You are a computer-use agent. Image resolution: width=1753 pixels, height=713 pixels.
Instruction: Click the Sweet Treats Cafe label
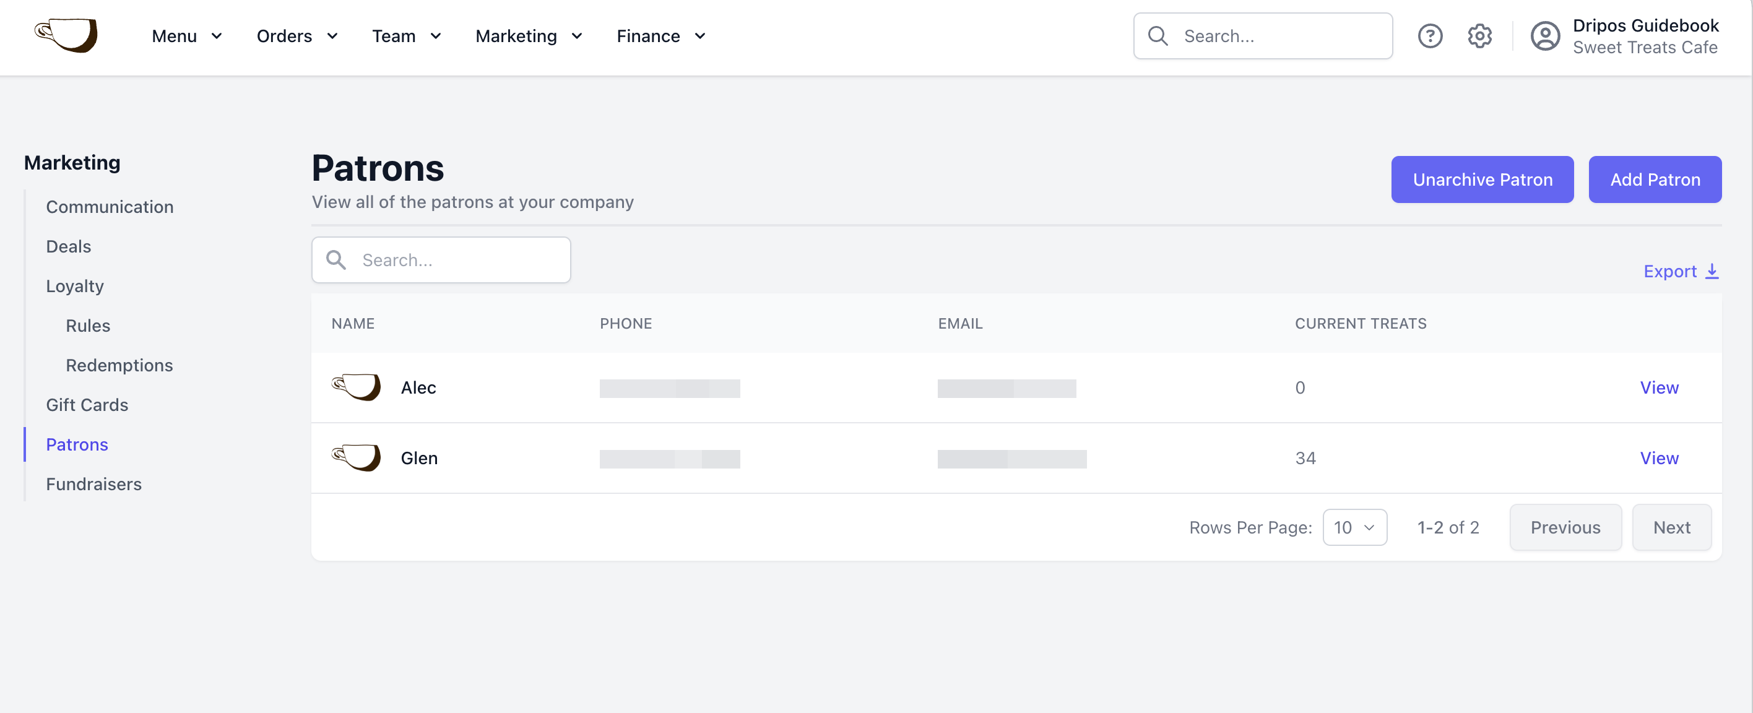click(1645, 48)
